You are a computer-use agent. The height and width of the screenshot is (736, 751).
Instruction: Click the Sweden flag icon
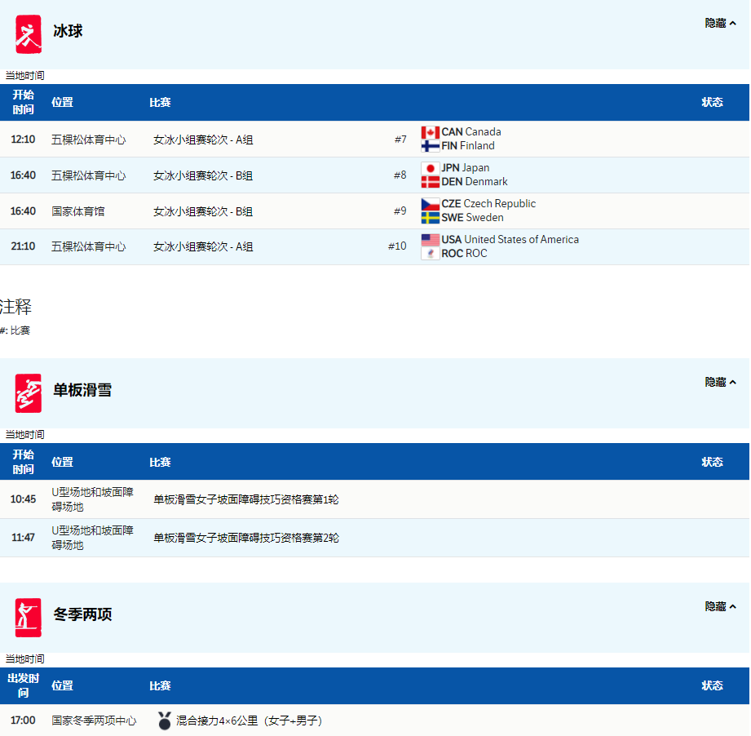(430, 218)
